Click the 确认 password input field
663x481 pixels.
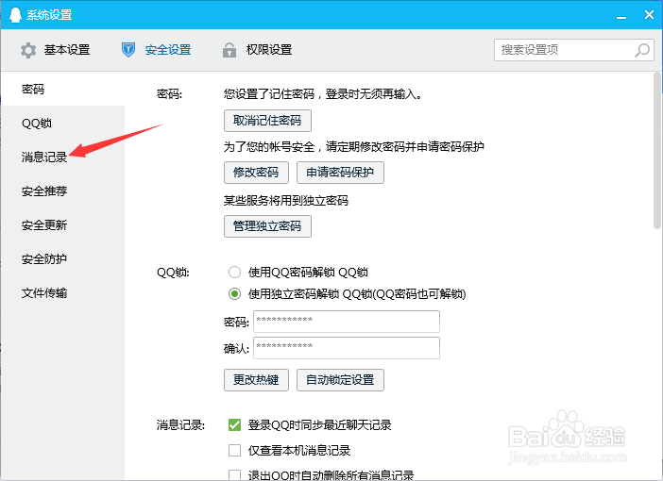click(x=347, y=348)
